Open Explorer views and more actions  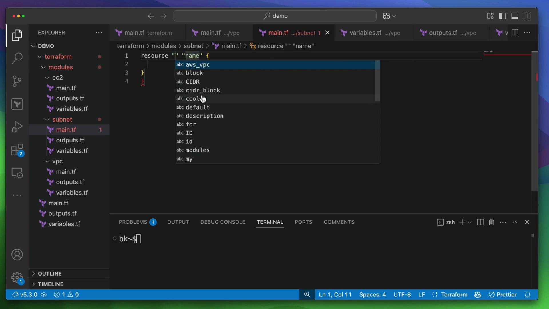99,33
